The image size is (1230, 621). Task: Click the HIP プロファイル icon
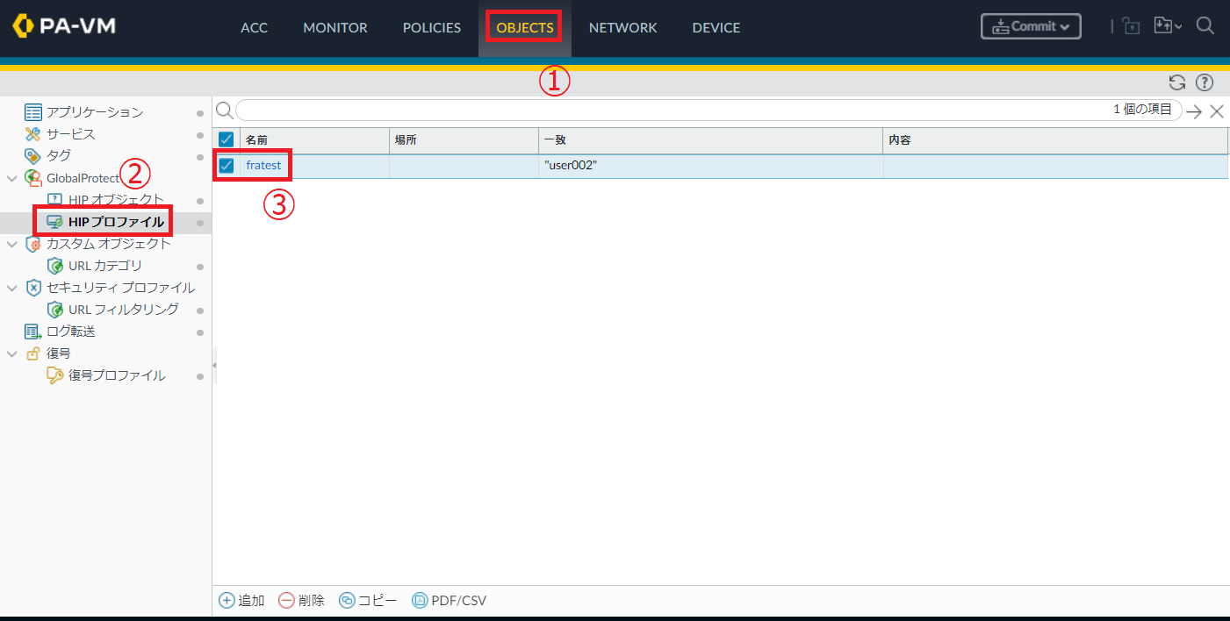54,222
